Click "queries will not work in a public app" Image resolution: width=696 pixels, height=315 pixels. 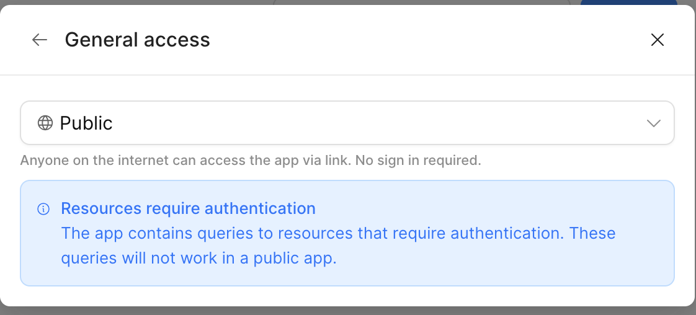199,259
